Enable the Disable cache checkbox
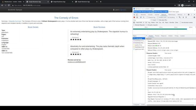 tap(158, 17)
